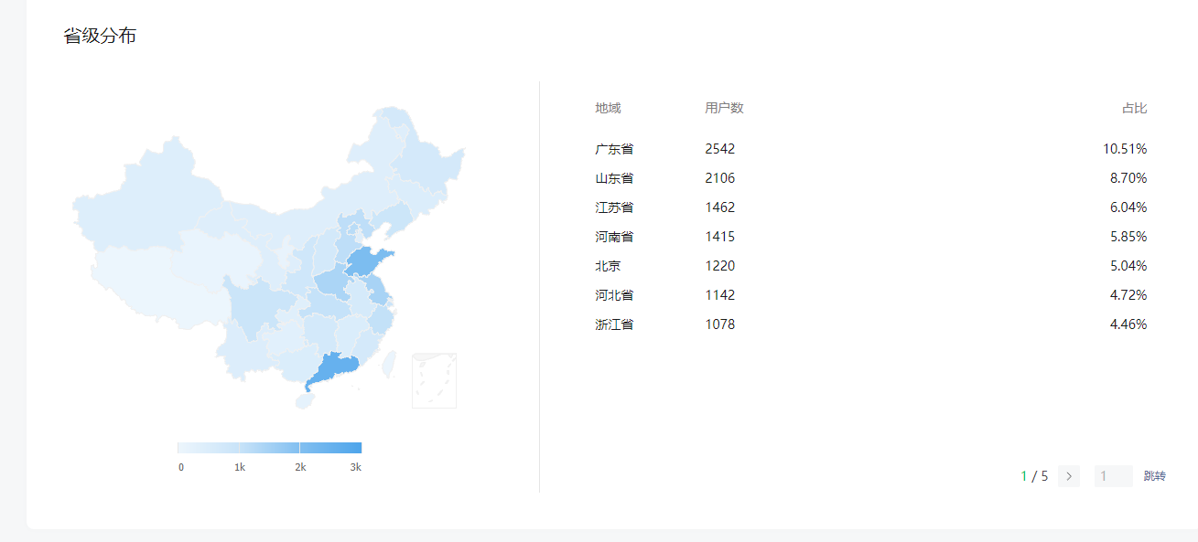
Task: Click the 用户数 column header
Action: coord(724,108)
